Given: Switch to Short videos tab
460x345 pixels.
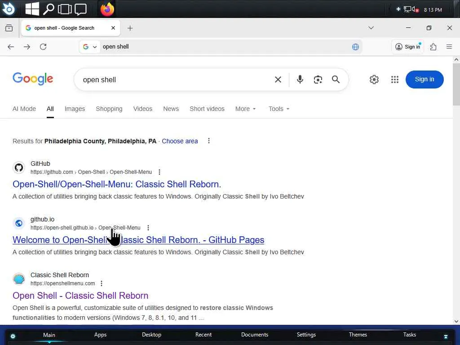Looking at the screenshot, I should pos(207,109).
